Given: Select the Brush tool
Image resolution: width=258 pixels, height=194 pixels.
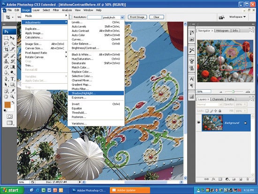Looking at the screenshot, I should tap(12, 55).
